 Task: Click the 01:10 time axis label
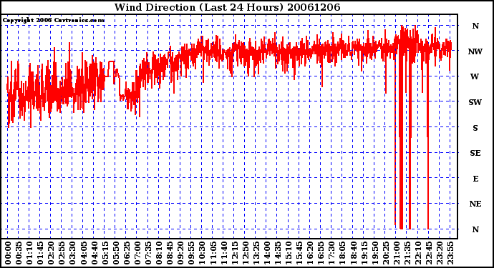[x=29, y=253]
